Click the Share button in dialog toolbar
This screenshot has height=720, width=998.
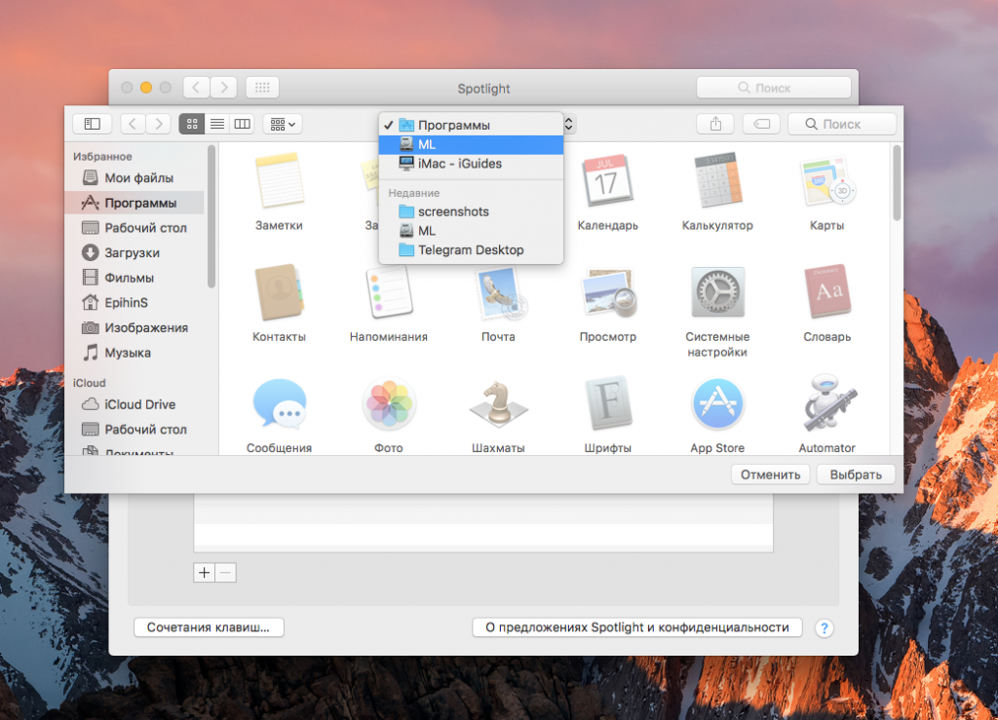pos(715,124)
